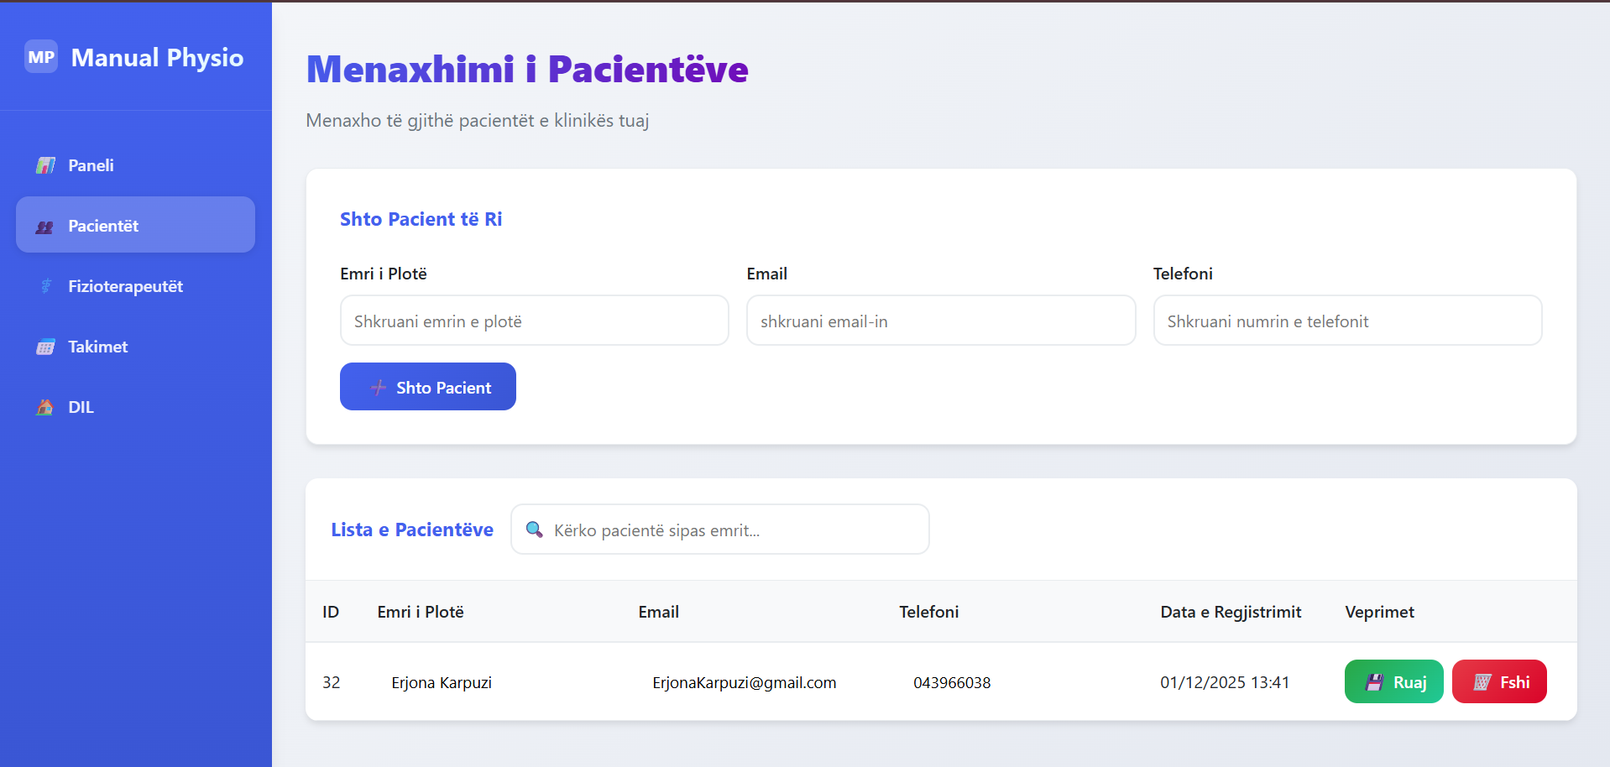Click the ErjonaKarpuzi@gmail.com email cell
Screen dimensions: 1610x767
(x=744, y=683)
